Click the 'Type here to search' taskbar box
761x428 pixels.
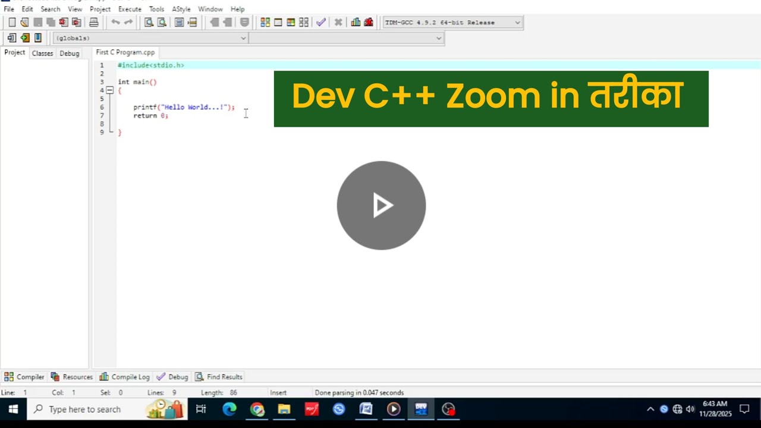(107, 409)
